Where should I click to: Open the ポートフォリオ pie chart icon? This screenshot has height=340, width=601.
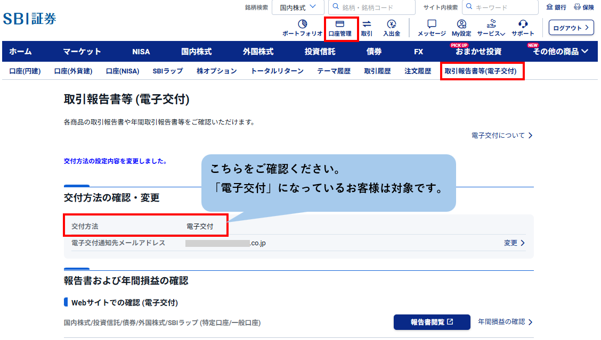coord(303,24)
